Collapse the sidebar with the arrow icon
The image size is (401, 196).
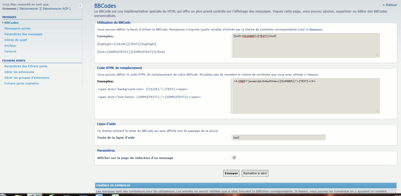click(80, 5)
